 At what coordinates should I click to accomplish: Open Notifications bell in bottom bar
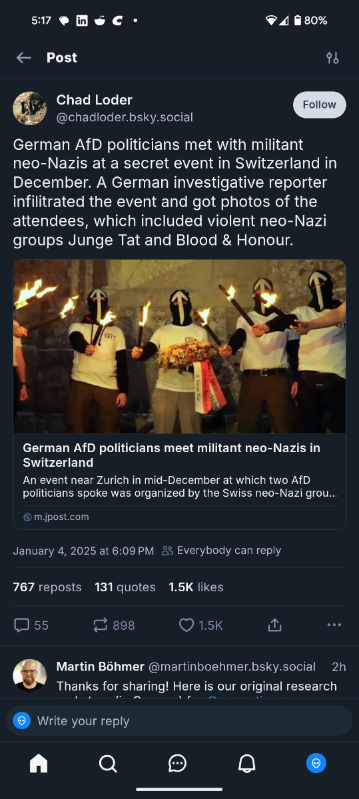point(247,763)
